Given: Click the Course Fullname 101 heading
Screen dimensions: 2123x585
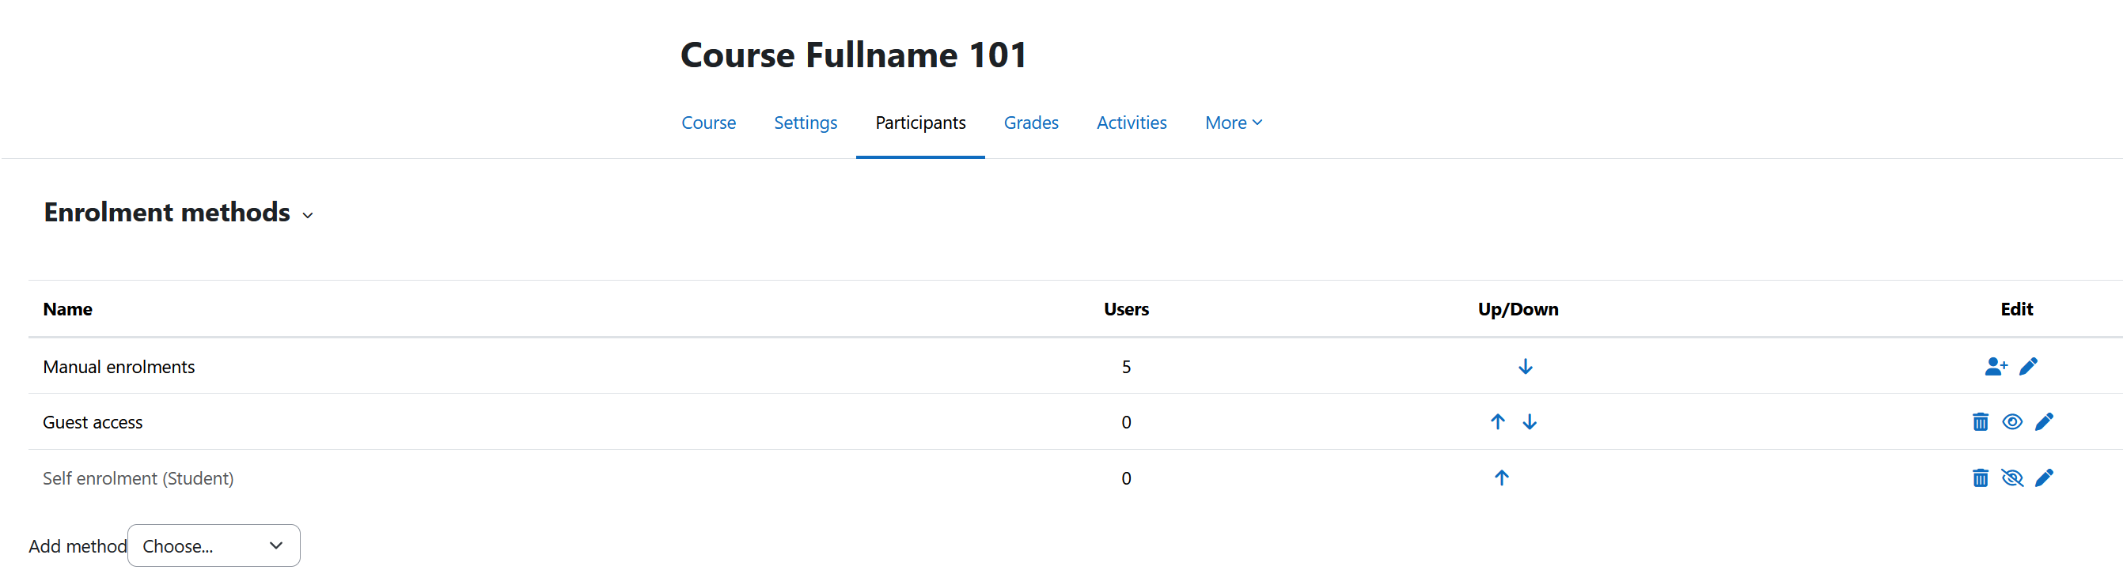Looking at the screenshot, I should click(853, 55).
